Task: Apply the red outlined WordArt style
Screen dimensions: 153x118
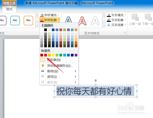Action: [x=82, y=21]
